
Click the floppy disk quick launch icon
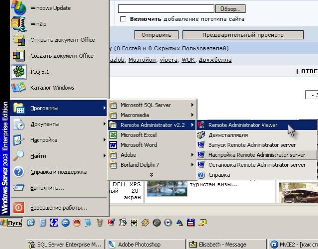[191, 223]
